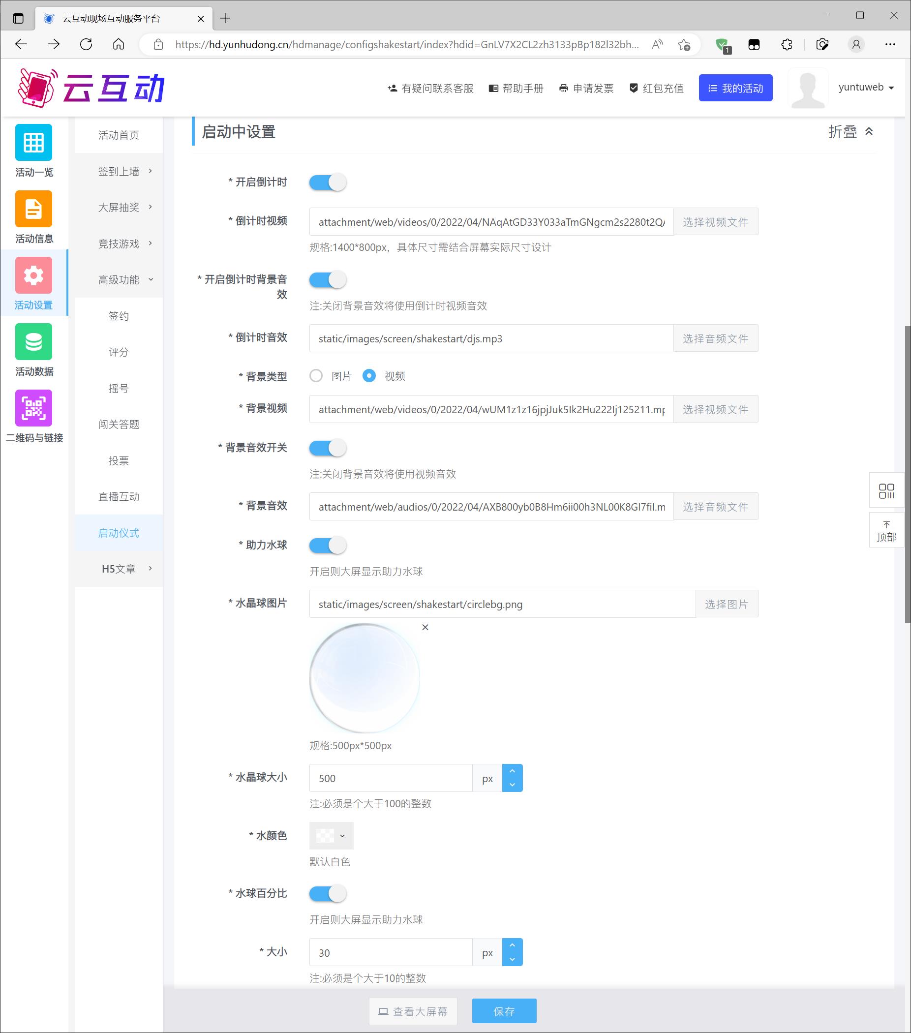Select 投票 in the sidebar menu
The image size is (911, 1033).
[x=119, y=461]
